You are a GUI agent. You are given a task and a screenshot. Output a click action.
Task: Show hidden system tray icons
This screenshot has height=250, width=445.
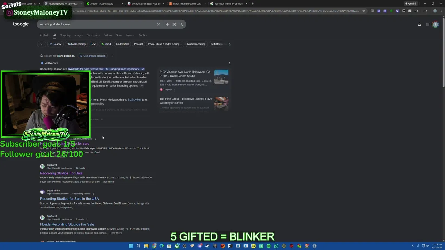[413, 246]
